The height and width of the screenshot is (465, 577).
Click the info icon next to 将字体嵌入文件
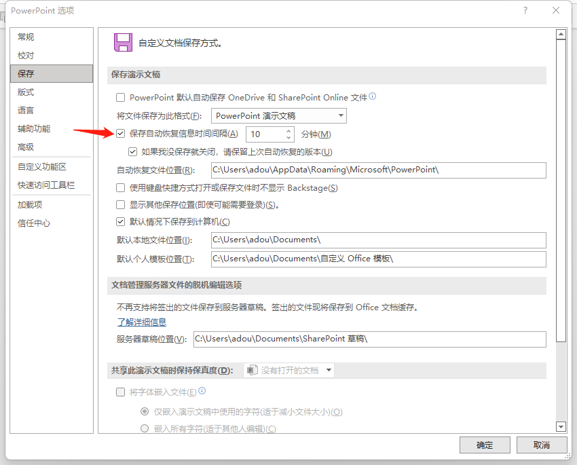point(202,391)
